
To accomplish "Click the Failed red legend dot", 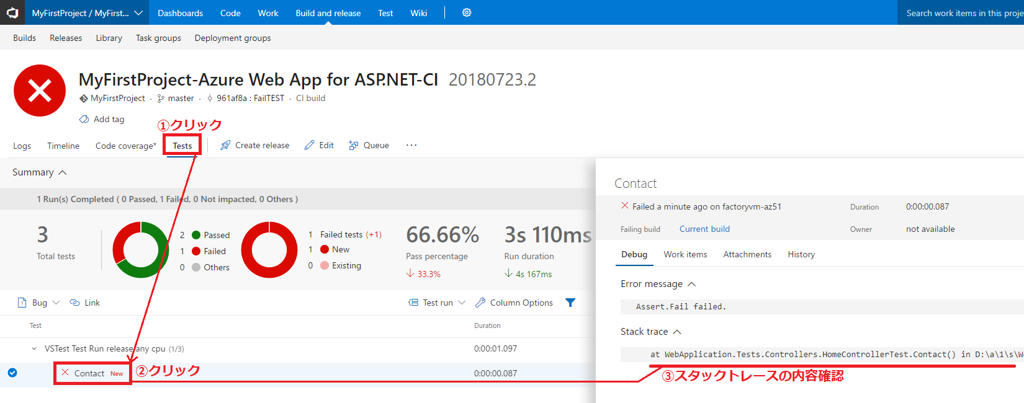I will tap(196, 251).
